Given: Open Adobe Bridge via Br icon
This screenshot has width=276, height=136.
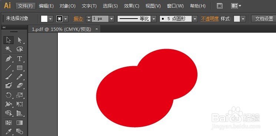Looking at the screenshot, I should tap(219, 6).
